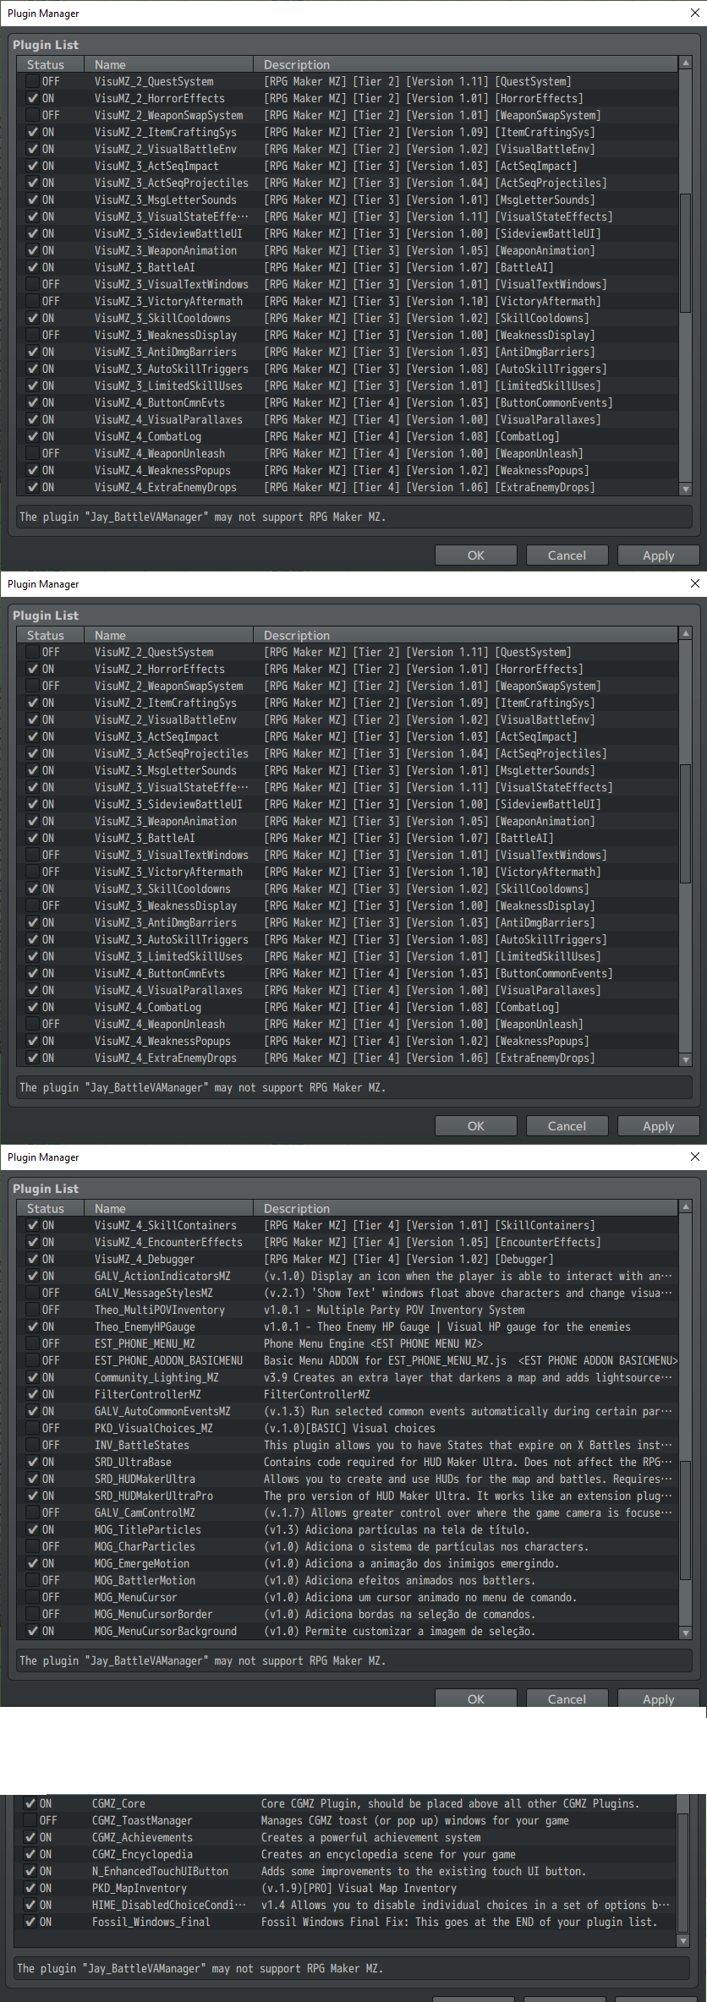Screen dimensions: 707x2002
Task: Click OK in the window listing MOG plugins
Action: pos(476,1698)
